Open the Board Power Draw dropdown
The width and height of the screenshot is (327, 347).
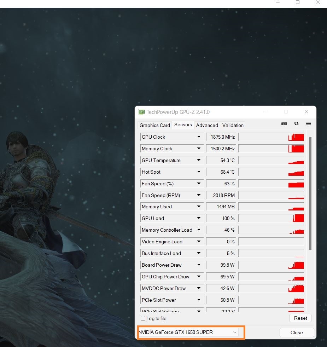pos(199,265)
